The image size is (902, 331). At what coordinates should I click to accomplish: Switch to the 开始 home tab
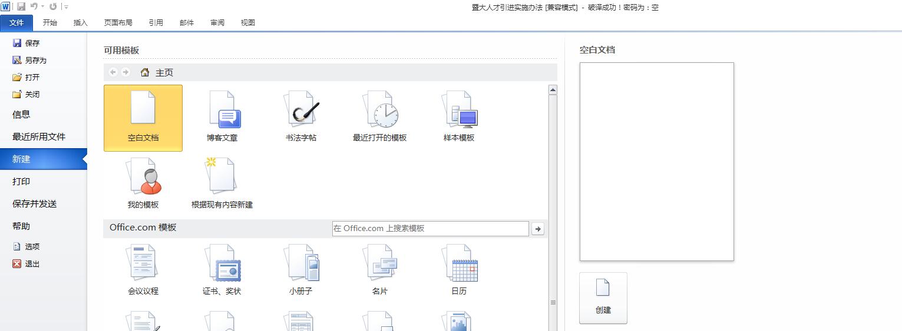coord(50,23)
